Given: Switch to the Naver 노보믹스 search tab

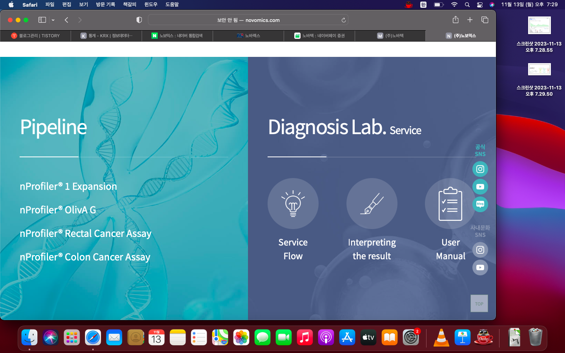Looking at the screenshot, I should pyautogui.click(x=177, y=36).
